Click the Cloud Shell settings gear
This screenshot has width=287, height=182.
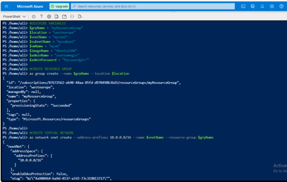[49, 16]
